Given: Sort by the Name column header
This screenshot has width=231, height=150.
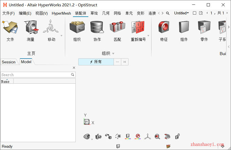Looking at the screenshot, I should click(7, 81).
